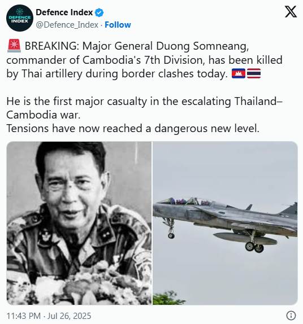Click the 'Tensions have now reached' sentence
This screenshot has height=324, width=303.
(133, 128)
